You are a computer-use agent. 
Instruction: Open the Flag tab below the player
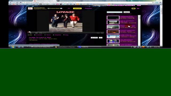pos(66,35)
